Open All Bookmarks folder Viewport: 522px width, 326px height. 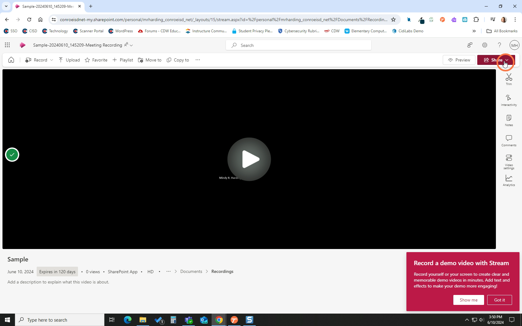[x=502, y=31]
